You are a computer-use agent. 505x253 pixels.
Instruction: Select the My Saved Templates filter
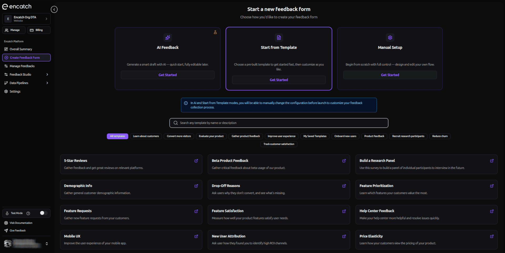(x=315, y=136)
